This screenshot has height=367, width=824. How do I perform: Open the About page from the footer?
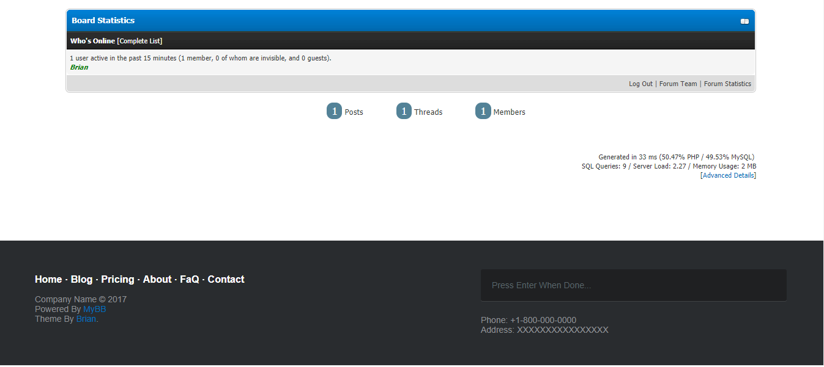(157, 279)
